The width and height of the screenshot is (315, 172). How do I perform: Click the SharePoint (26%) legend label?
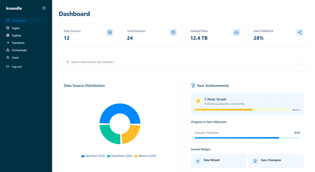[121, 156]
